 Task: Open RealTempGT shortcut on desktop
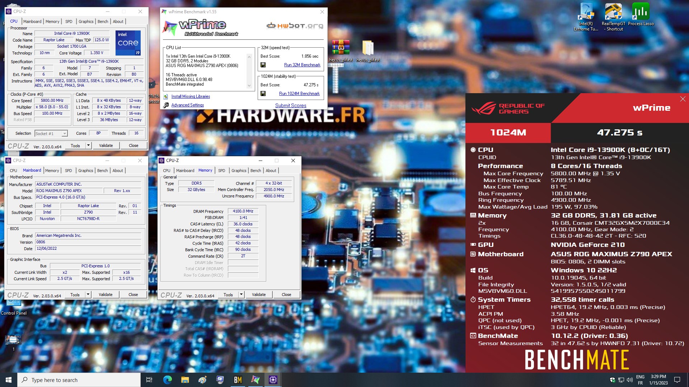(613, 17)
